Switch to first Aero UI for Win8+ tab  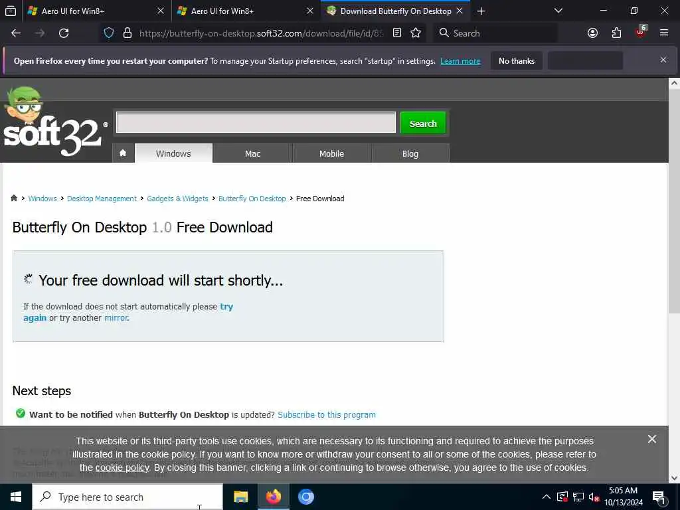point(96,11)
